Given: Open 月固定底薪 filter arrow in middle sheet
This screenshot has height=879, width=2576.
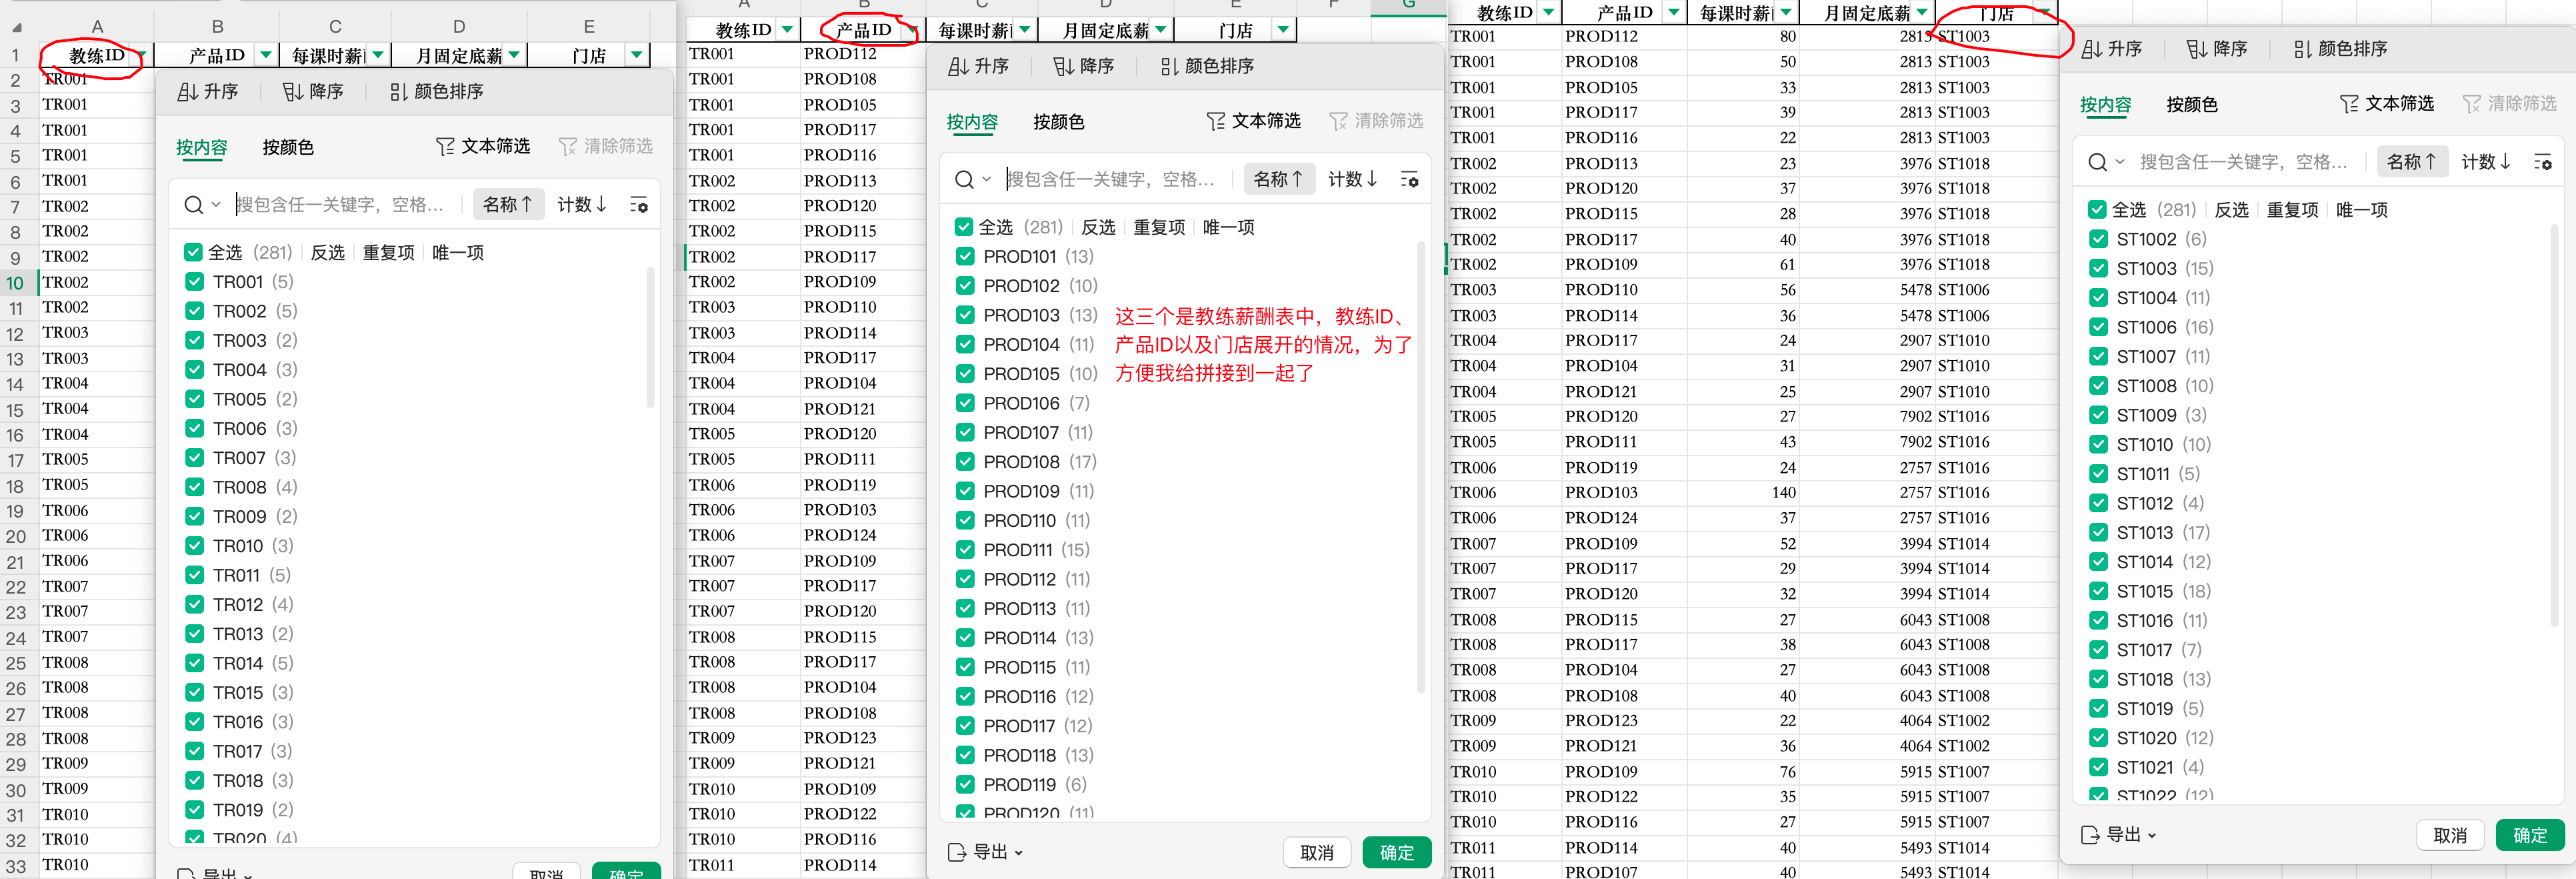Looking at the screenshot, I should pyautogui.click(x=1160, y=30).
